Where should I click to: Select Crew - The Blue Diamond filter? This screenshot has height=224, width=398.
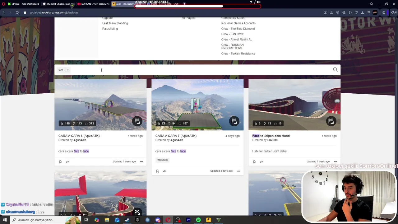pos(238,29)
